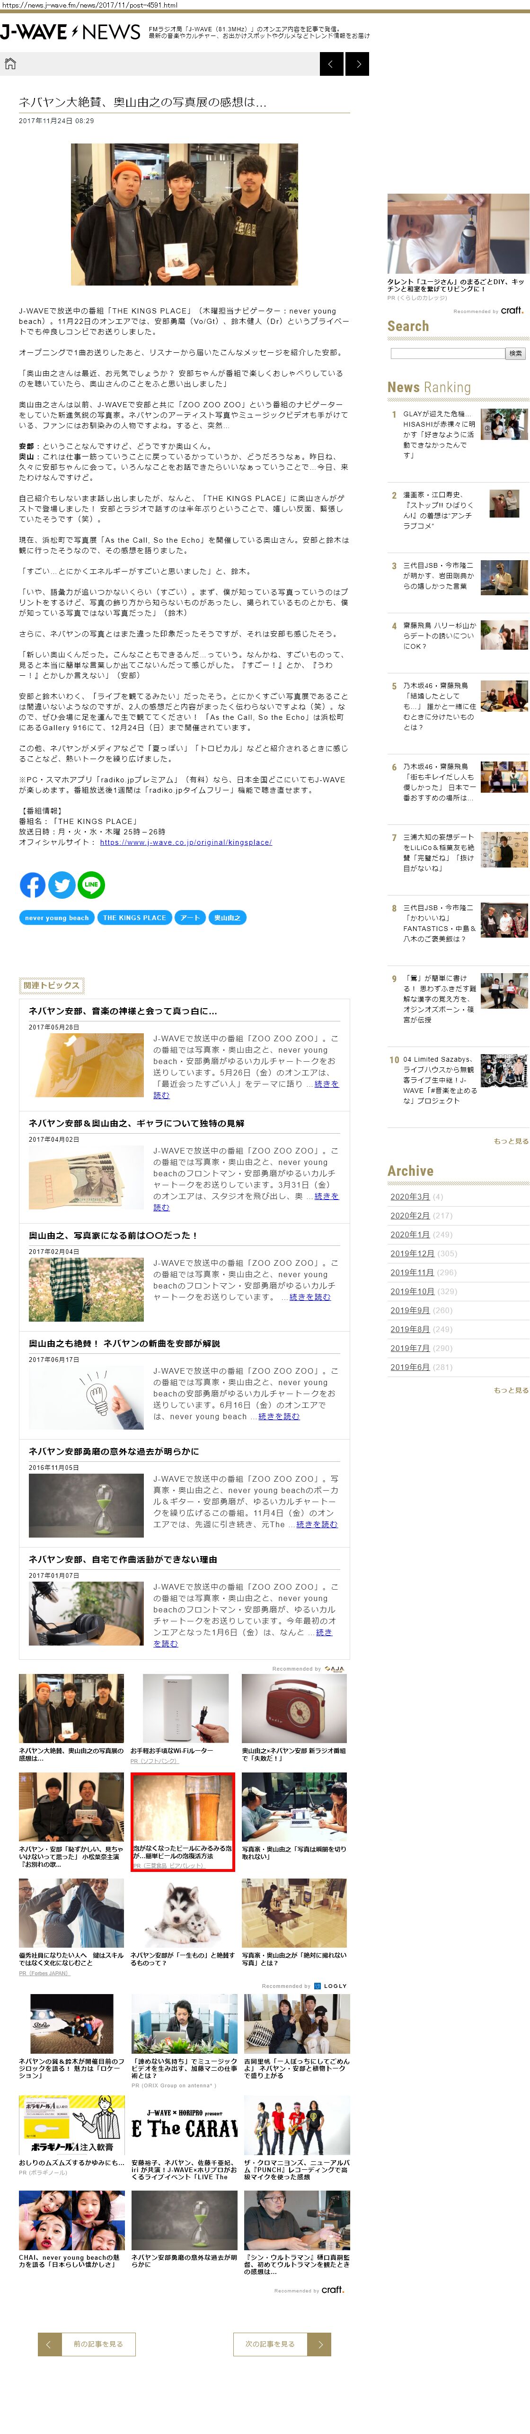
Task: Share the article on Twitter
Action: click(62, 885)
